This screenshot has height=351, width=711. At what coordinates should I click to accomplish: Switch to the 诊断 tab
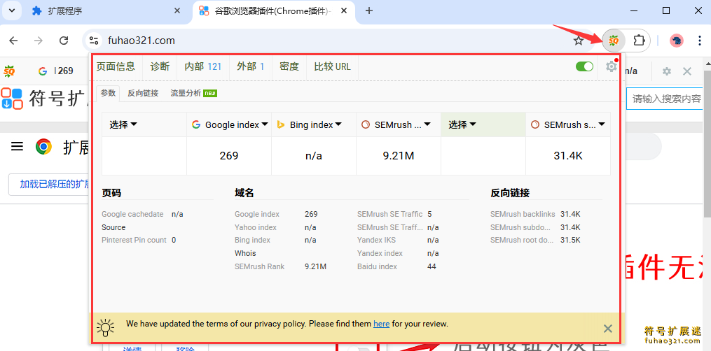coord(160,66)
